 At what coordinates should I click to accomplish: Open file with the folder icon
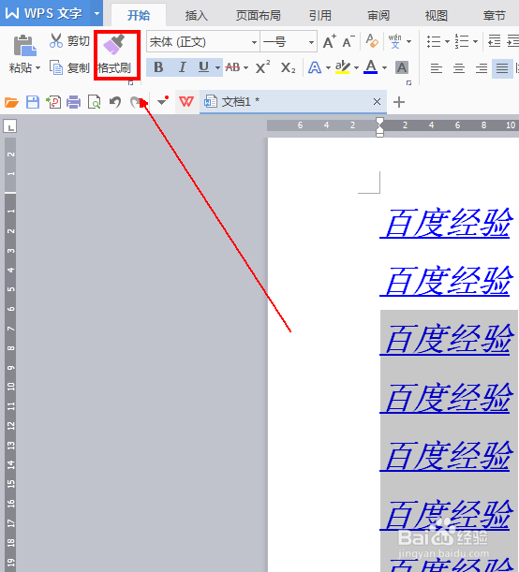point(11,102)
